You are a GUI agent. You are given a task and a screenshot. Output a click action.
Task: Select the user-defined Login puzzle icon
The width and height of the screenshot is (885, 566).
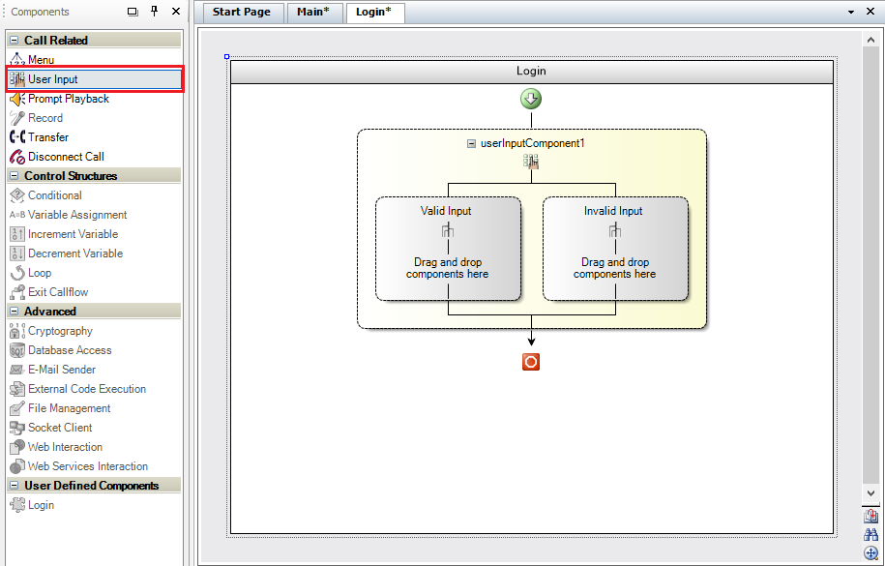(x=17, y=504)
